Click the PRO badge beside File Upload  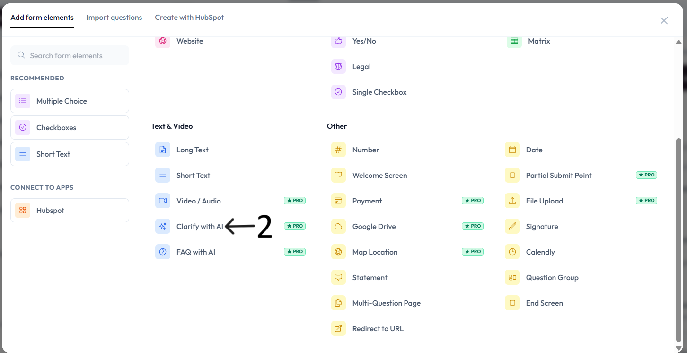pyautogui.click(x=646, y=201)
